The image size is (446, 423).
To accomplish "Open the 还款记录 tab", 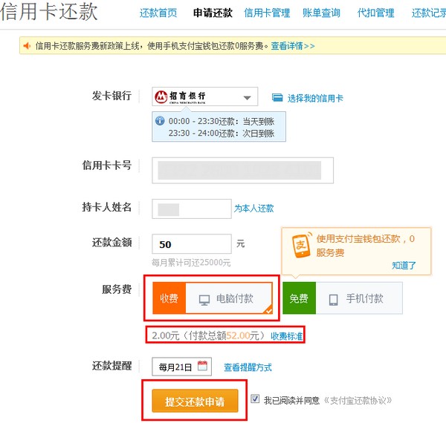I will (429, 13).
